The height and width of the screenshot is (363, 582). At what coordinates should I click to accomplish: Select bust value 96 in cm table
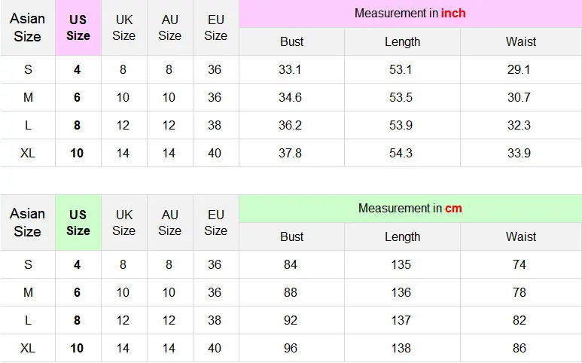291,348
